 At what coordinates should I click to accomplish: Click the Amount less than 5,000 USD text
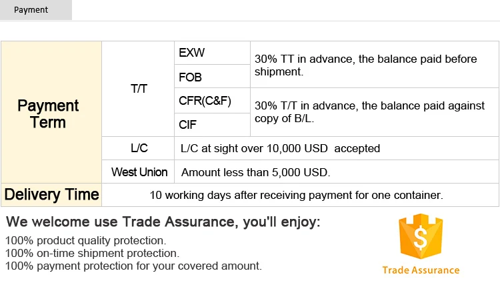tap(256, 172)
